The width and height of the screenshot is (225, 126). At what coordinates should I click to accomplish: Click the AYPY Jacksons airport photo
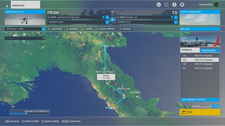(x=200, y=42)
